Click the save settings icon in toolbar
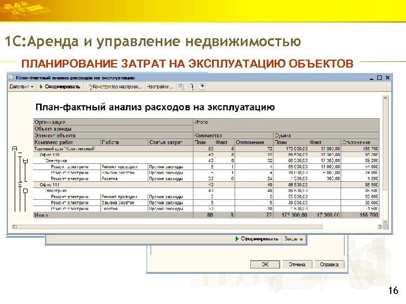Screen dimensions: 406x304 pyautogui.click(x=191, y=87)
